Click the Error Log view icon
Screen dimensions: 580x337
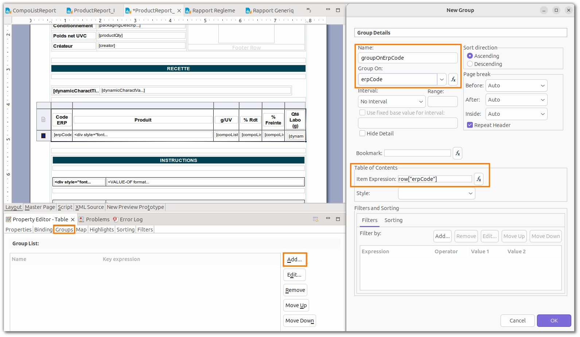point(116,219)
